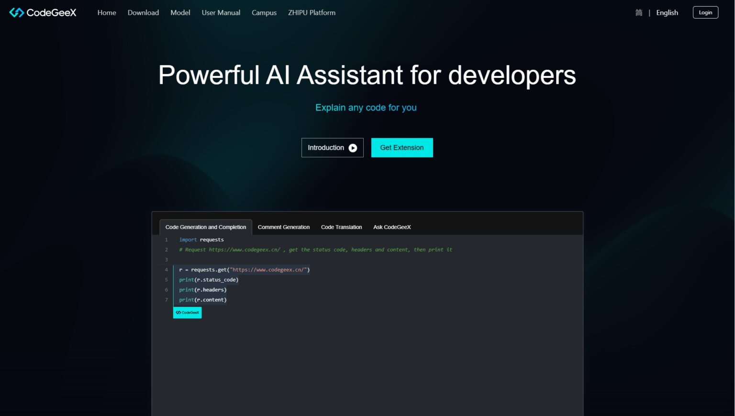This screenshot has width=735, height=416.
Task: Switch to the Comment Generation tab
Action: pyautogui.click(x=283, y=227)
